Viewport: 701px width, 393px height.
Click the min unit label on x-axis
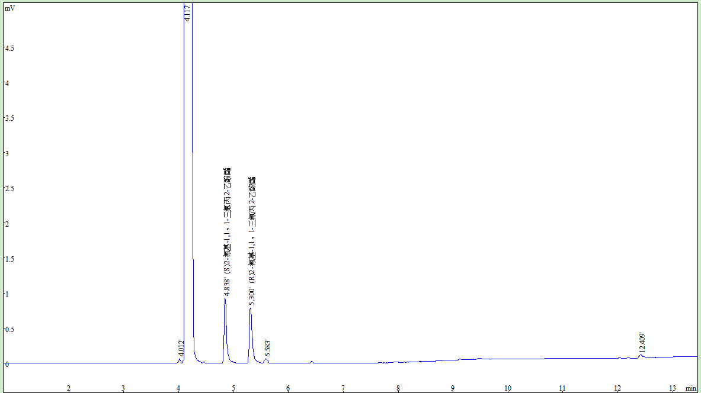tap(691, 388)
